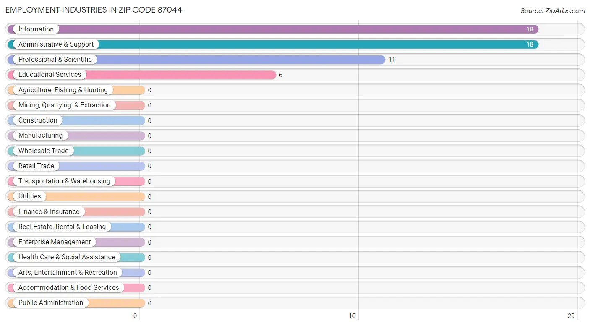Click the chart title Employment Industries in Zip Code 87044
The image size is (590, 326).
94,10
